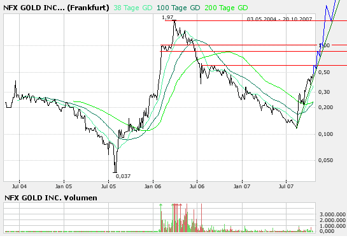
Task: Click the 'Jul 05' time axis label
Action: coord(108,186)
